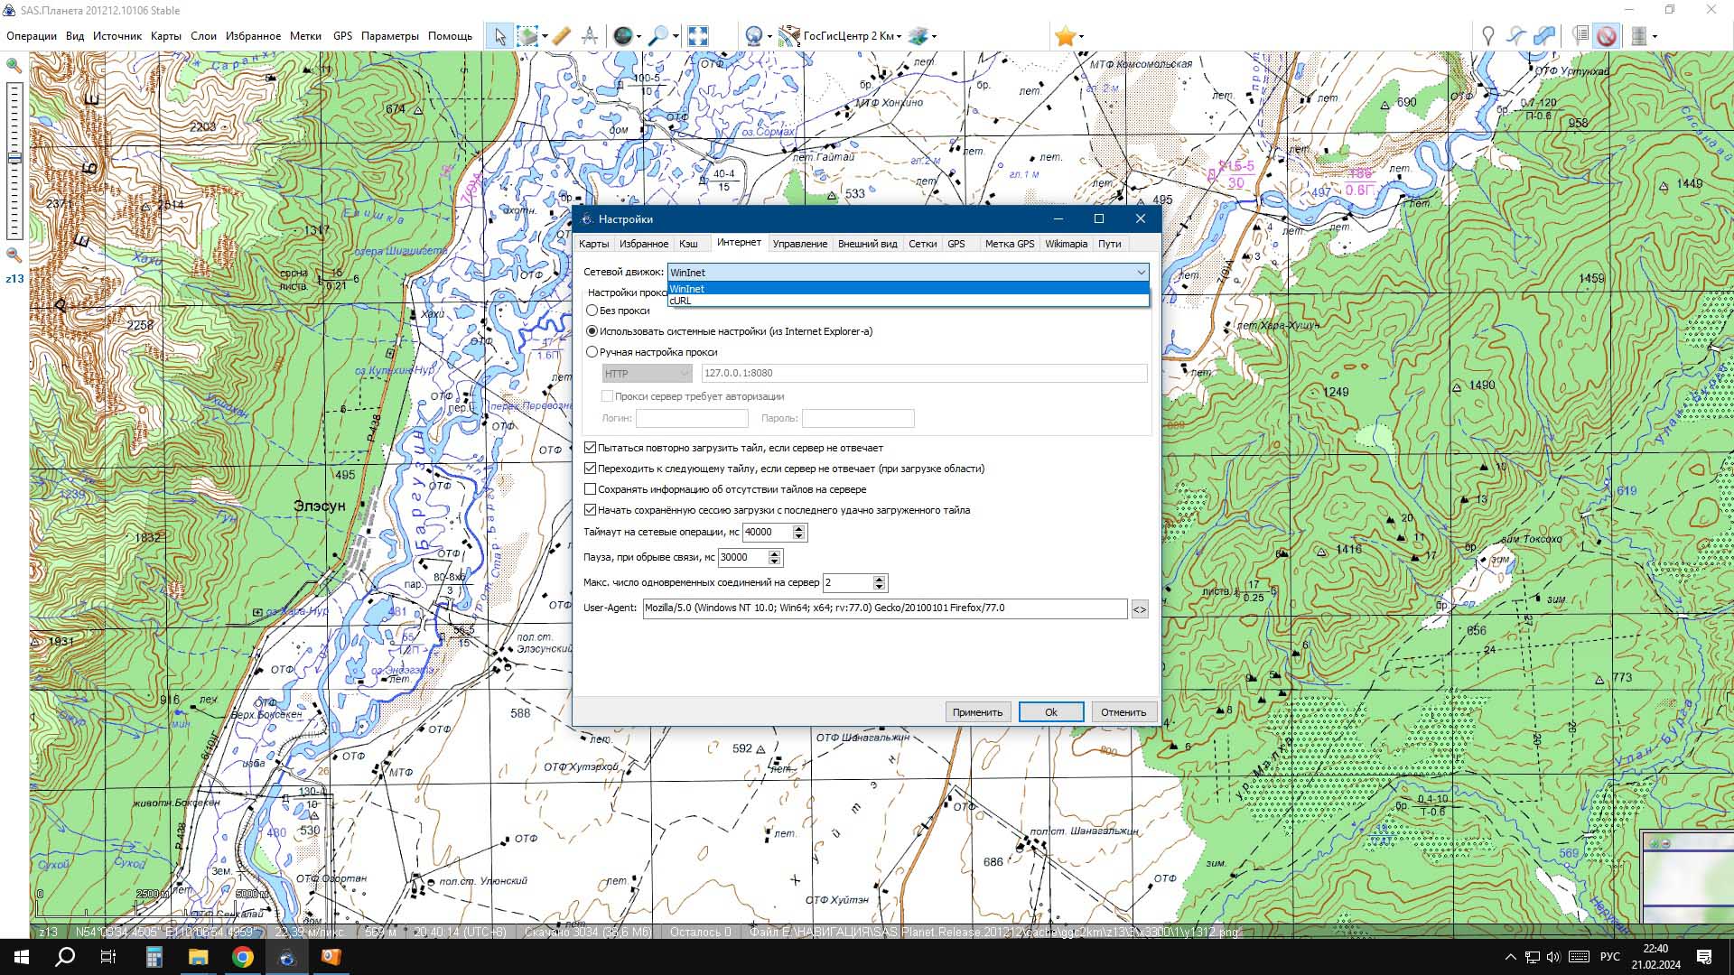This screenshot has width=1734, height=975.
Task: Click the yellow favorites star icon
Action: (1065, 36)
